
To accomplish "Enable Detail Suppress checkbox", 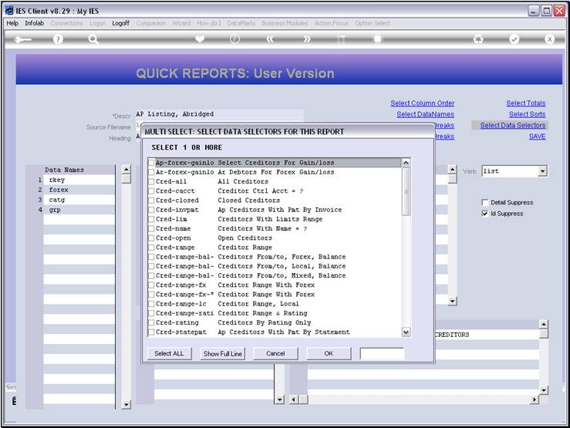I will point(484,202).
